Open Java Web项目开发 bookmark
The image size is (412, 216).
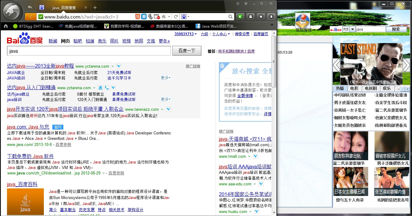click(216, 26)
